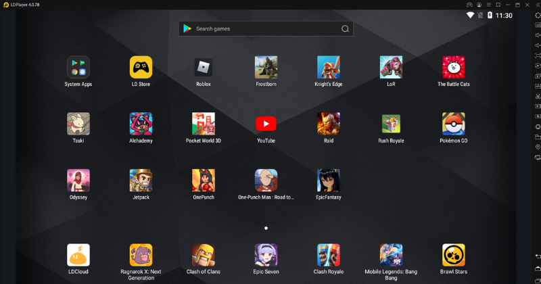The image size is (541, 284).
Task: Open Ragnarok X: Next Generation
Action: tap(141, 255)
